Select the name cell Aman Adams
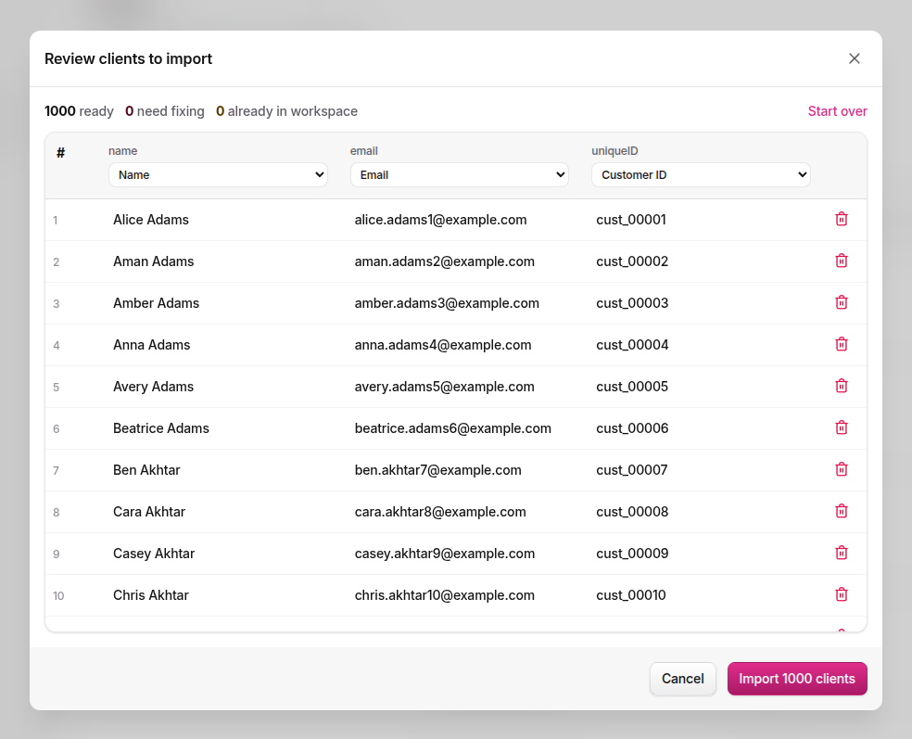912x739 pixels. (154, 261)
